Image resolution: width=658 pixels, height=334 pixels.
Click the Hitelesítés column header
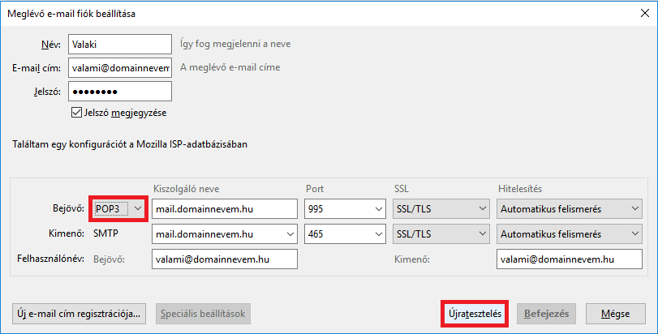(520, 189)
